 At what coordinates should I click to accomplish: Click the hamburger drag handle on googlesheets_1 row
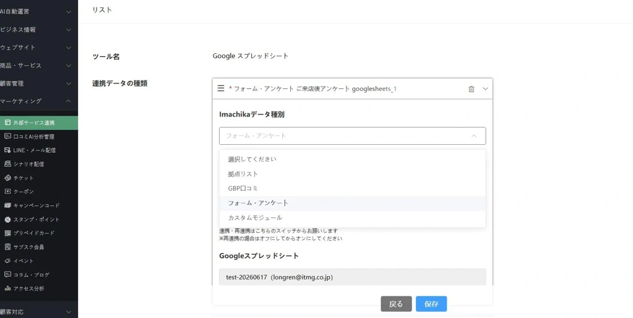221,88
